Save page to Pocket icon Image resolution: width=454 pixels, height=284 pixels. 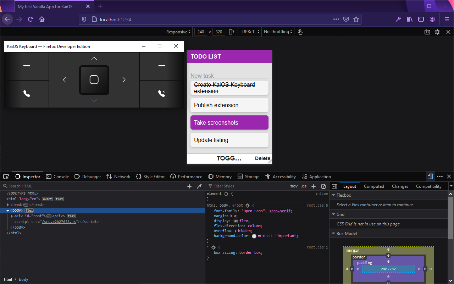[x=346, y=19]
